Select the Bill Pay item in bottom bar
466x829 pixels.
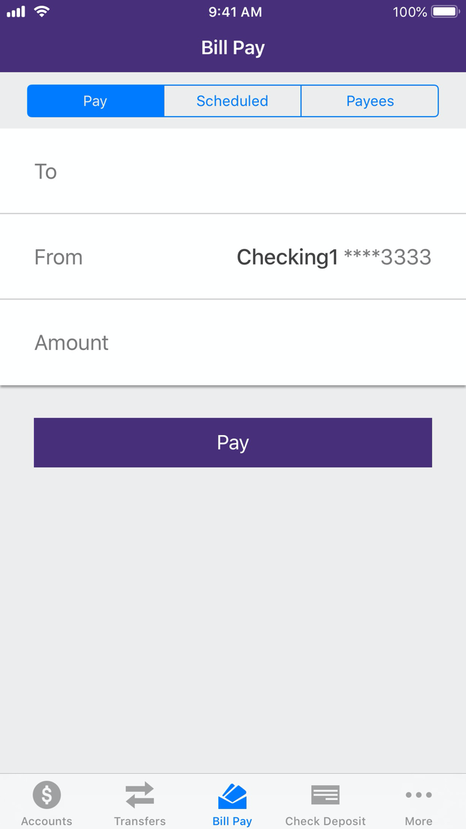232,803
